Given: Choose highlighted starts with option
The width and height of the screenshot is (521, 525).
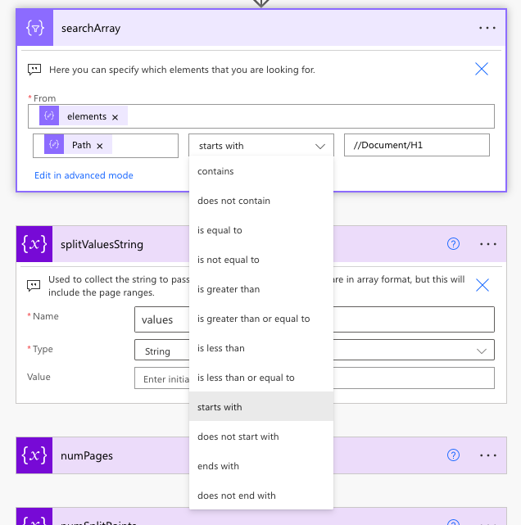Looking at the screenshot, I should pyautogui.click(x=261, y=407).
